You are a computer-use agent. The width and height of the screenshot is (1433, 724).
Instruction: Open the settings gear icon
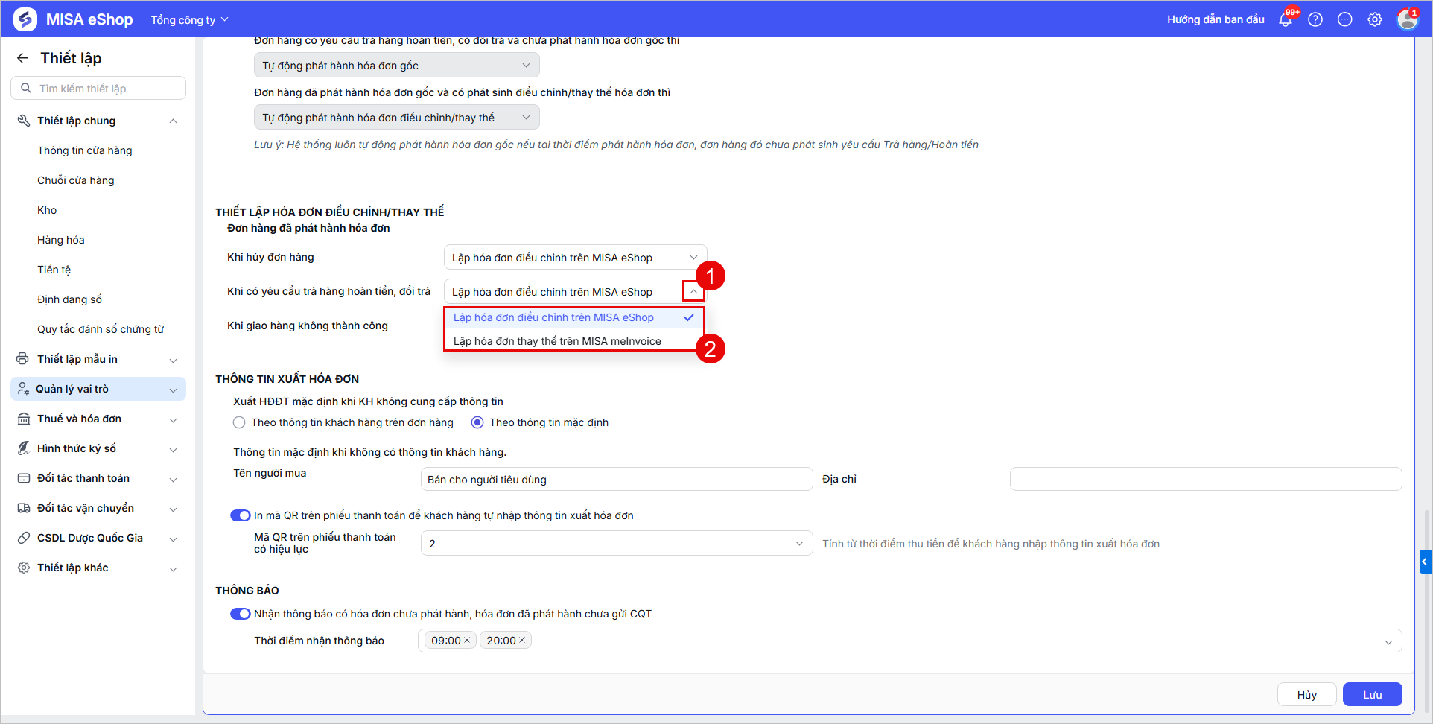[1375, 19]
